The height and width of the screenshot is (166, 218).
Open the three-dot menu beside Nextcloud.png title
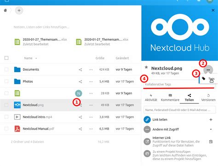click(x=208, y=70)
